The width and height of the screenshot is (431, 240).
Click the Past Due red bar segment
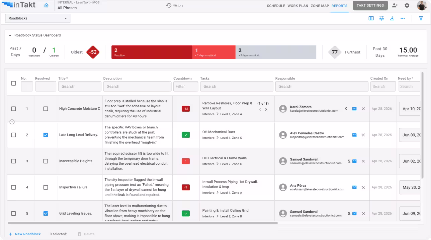tap(152, 52)
